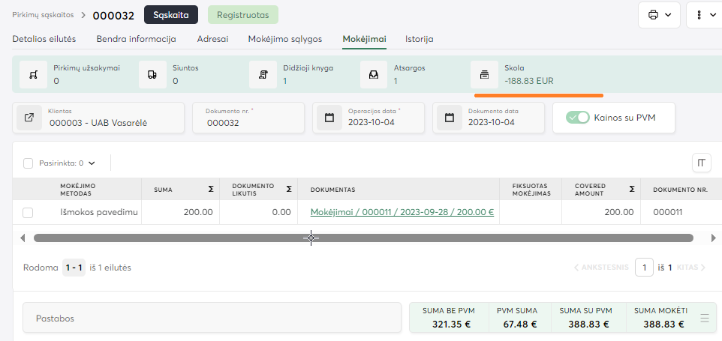This screenshot has width=722, height=341.
Task: Check the select-all Pasirinkta checkbox
Action: [x=29, y=163]
